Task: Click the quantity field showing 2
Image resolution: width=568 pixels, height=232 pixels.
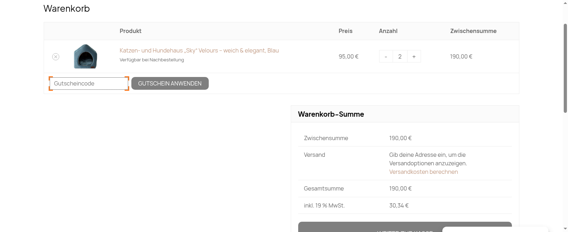Action: tap(400, 56)
